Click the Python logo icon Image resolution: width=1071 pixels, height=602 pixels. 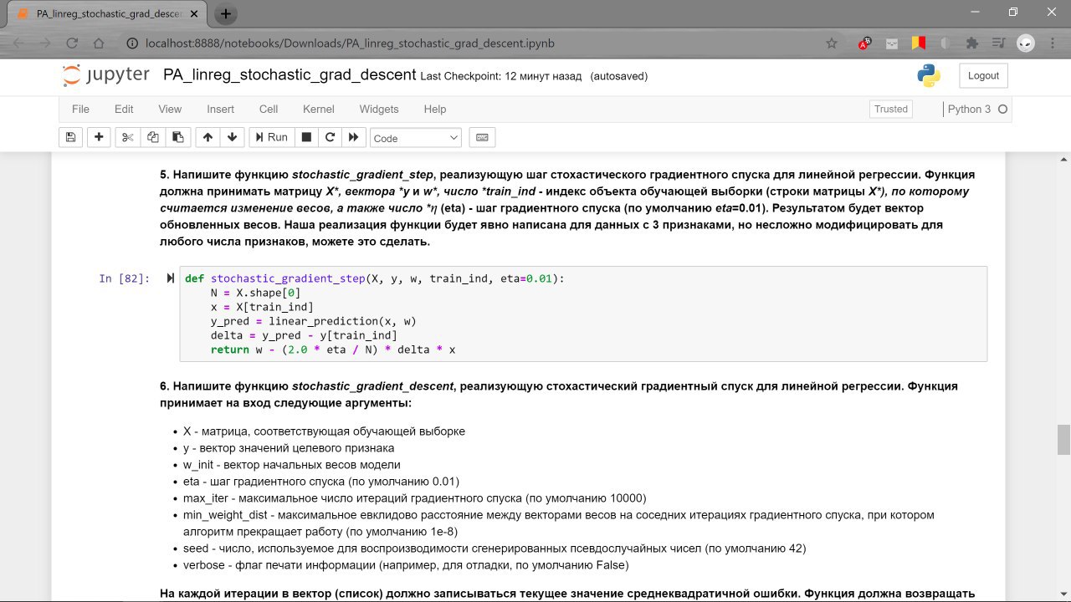coord(929,75)
